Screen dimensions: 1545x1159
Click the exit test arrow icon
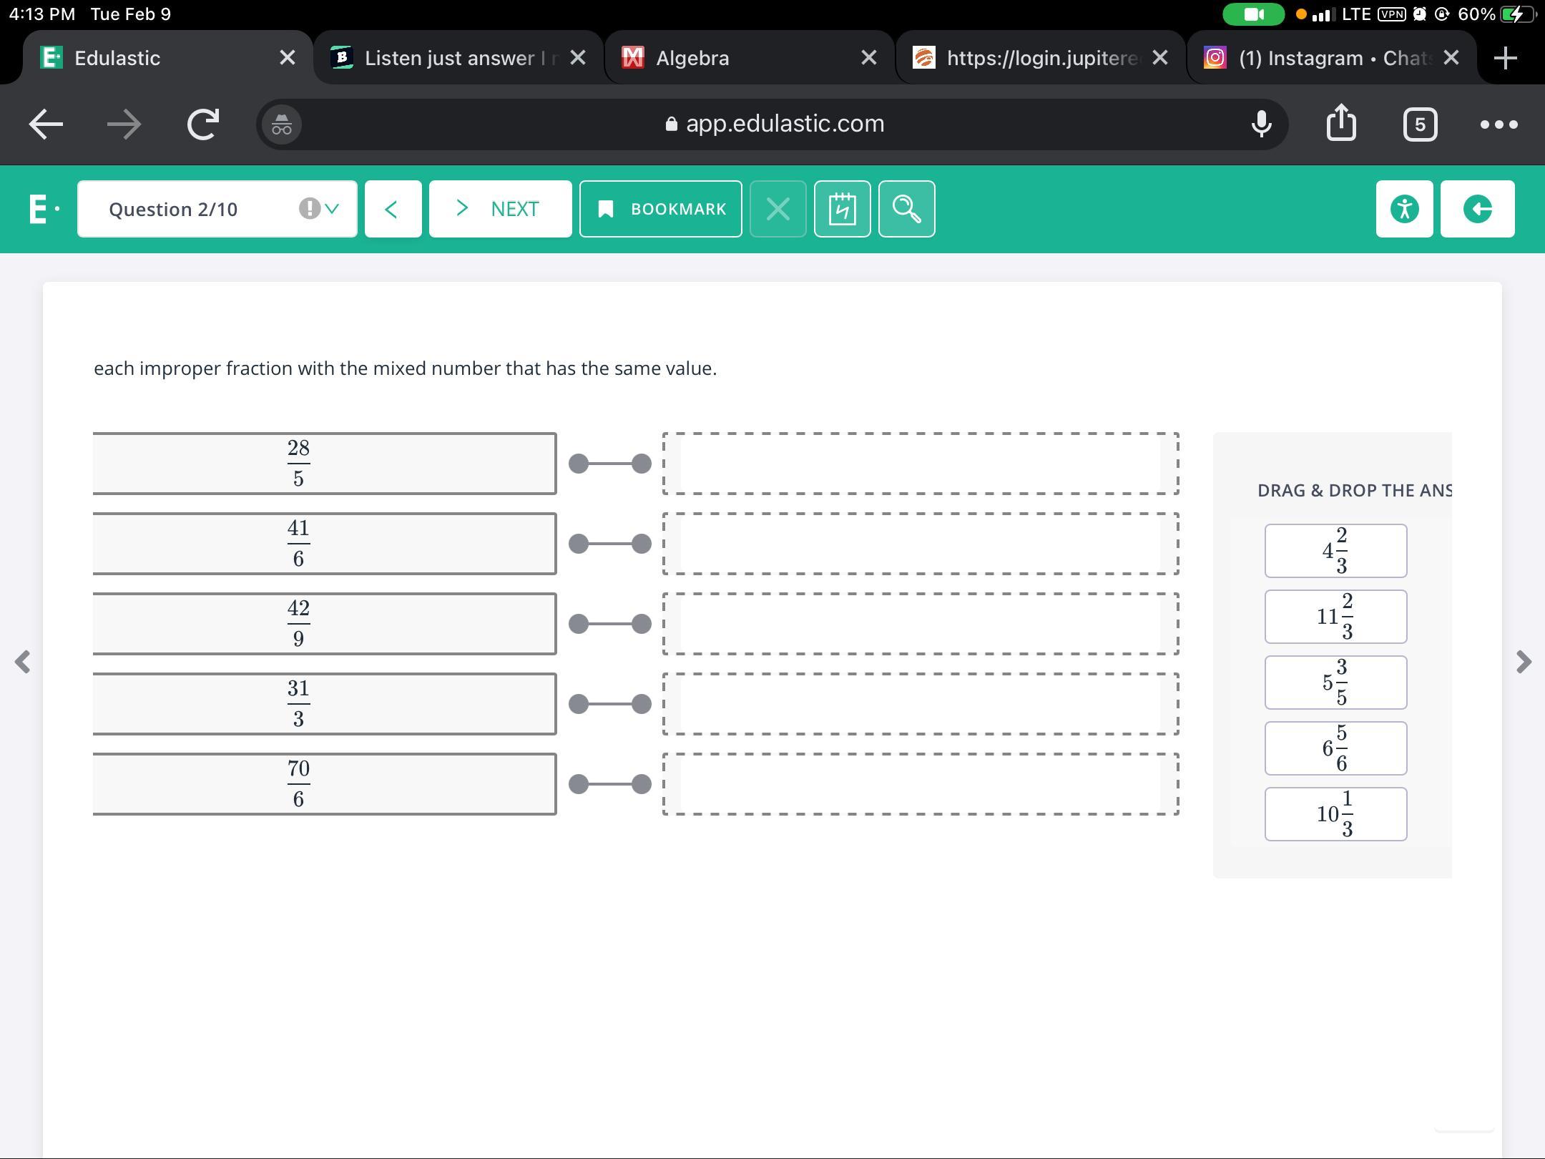tap(1477, 209)
